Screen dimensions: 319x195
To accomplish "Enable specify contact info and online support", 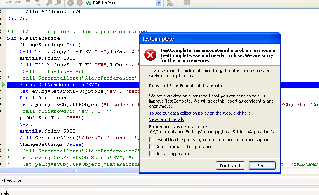I will click(x=152, y=140).
